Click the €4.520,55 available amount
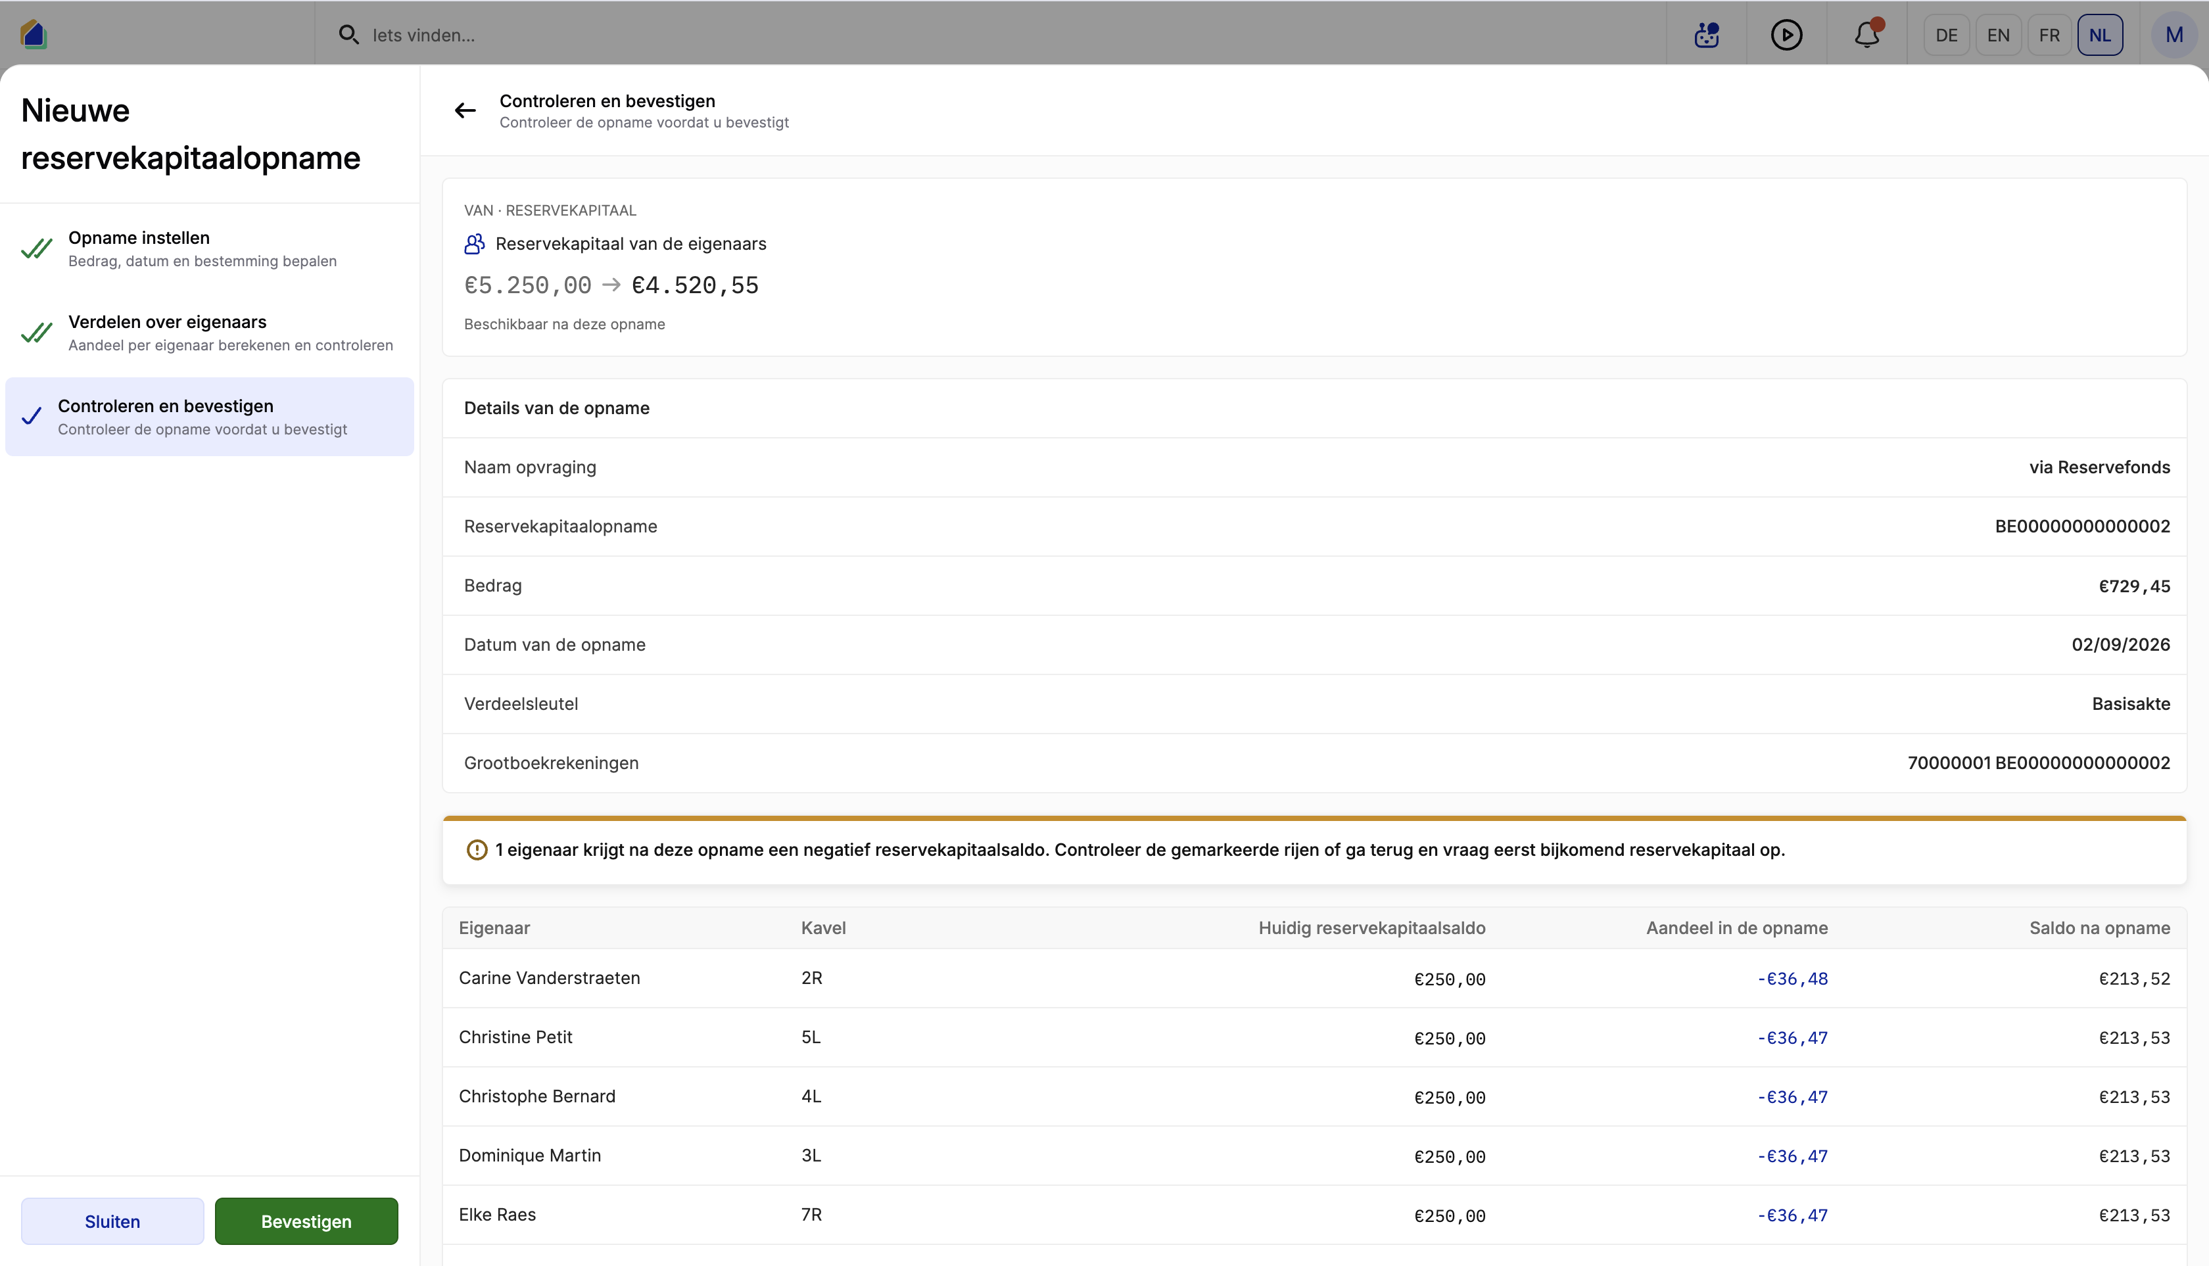Screen dimensions: 2209x1266 click(695, 285)
